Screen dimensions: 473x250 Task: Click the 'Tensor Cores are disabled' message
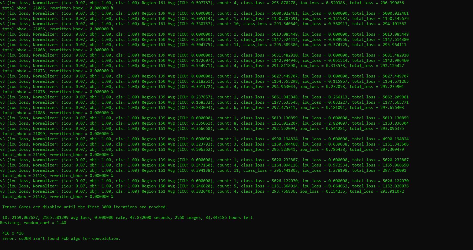pyautogui.click(x=85, y=207)
